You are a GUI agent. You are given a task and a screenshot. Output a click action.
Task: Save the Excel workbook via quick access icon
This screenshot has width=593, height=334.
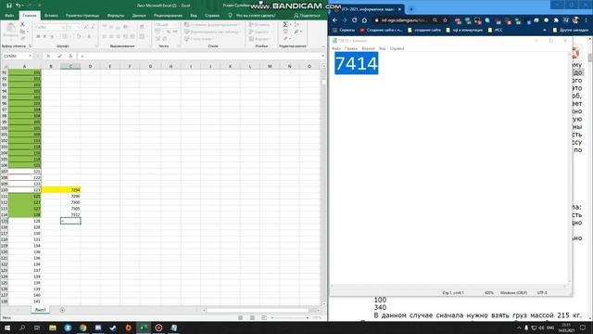pyautogui.click(x=9, y=6)
